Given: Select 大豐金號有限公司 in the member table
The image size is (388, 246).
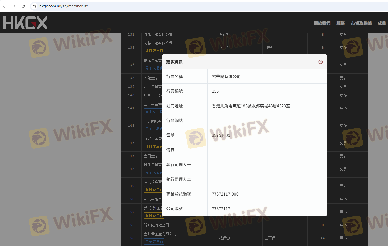Looking at the screenshot, I should 158,43.
